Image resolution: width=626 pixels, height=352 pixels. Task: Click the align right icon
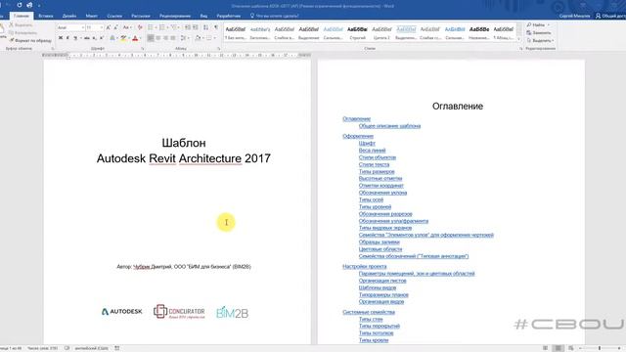click(x=165, y=38)
